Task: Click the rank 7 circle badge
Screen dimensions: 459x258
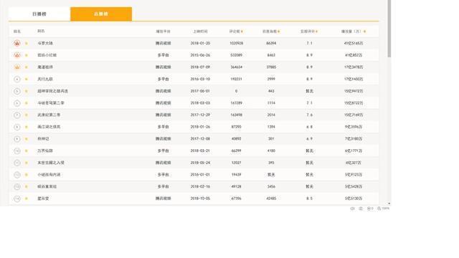Action: coord(17,115)
